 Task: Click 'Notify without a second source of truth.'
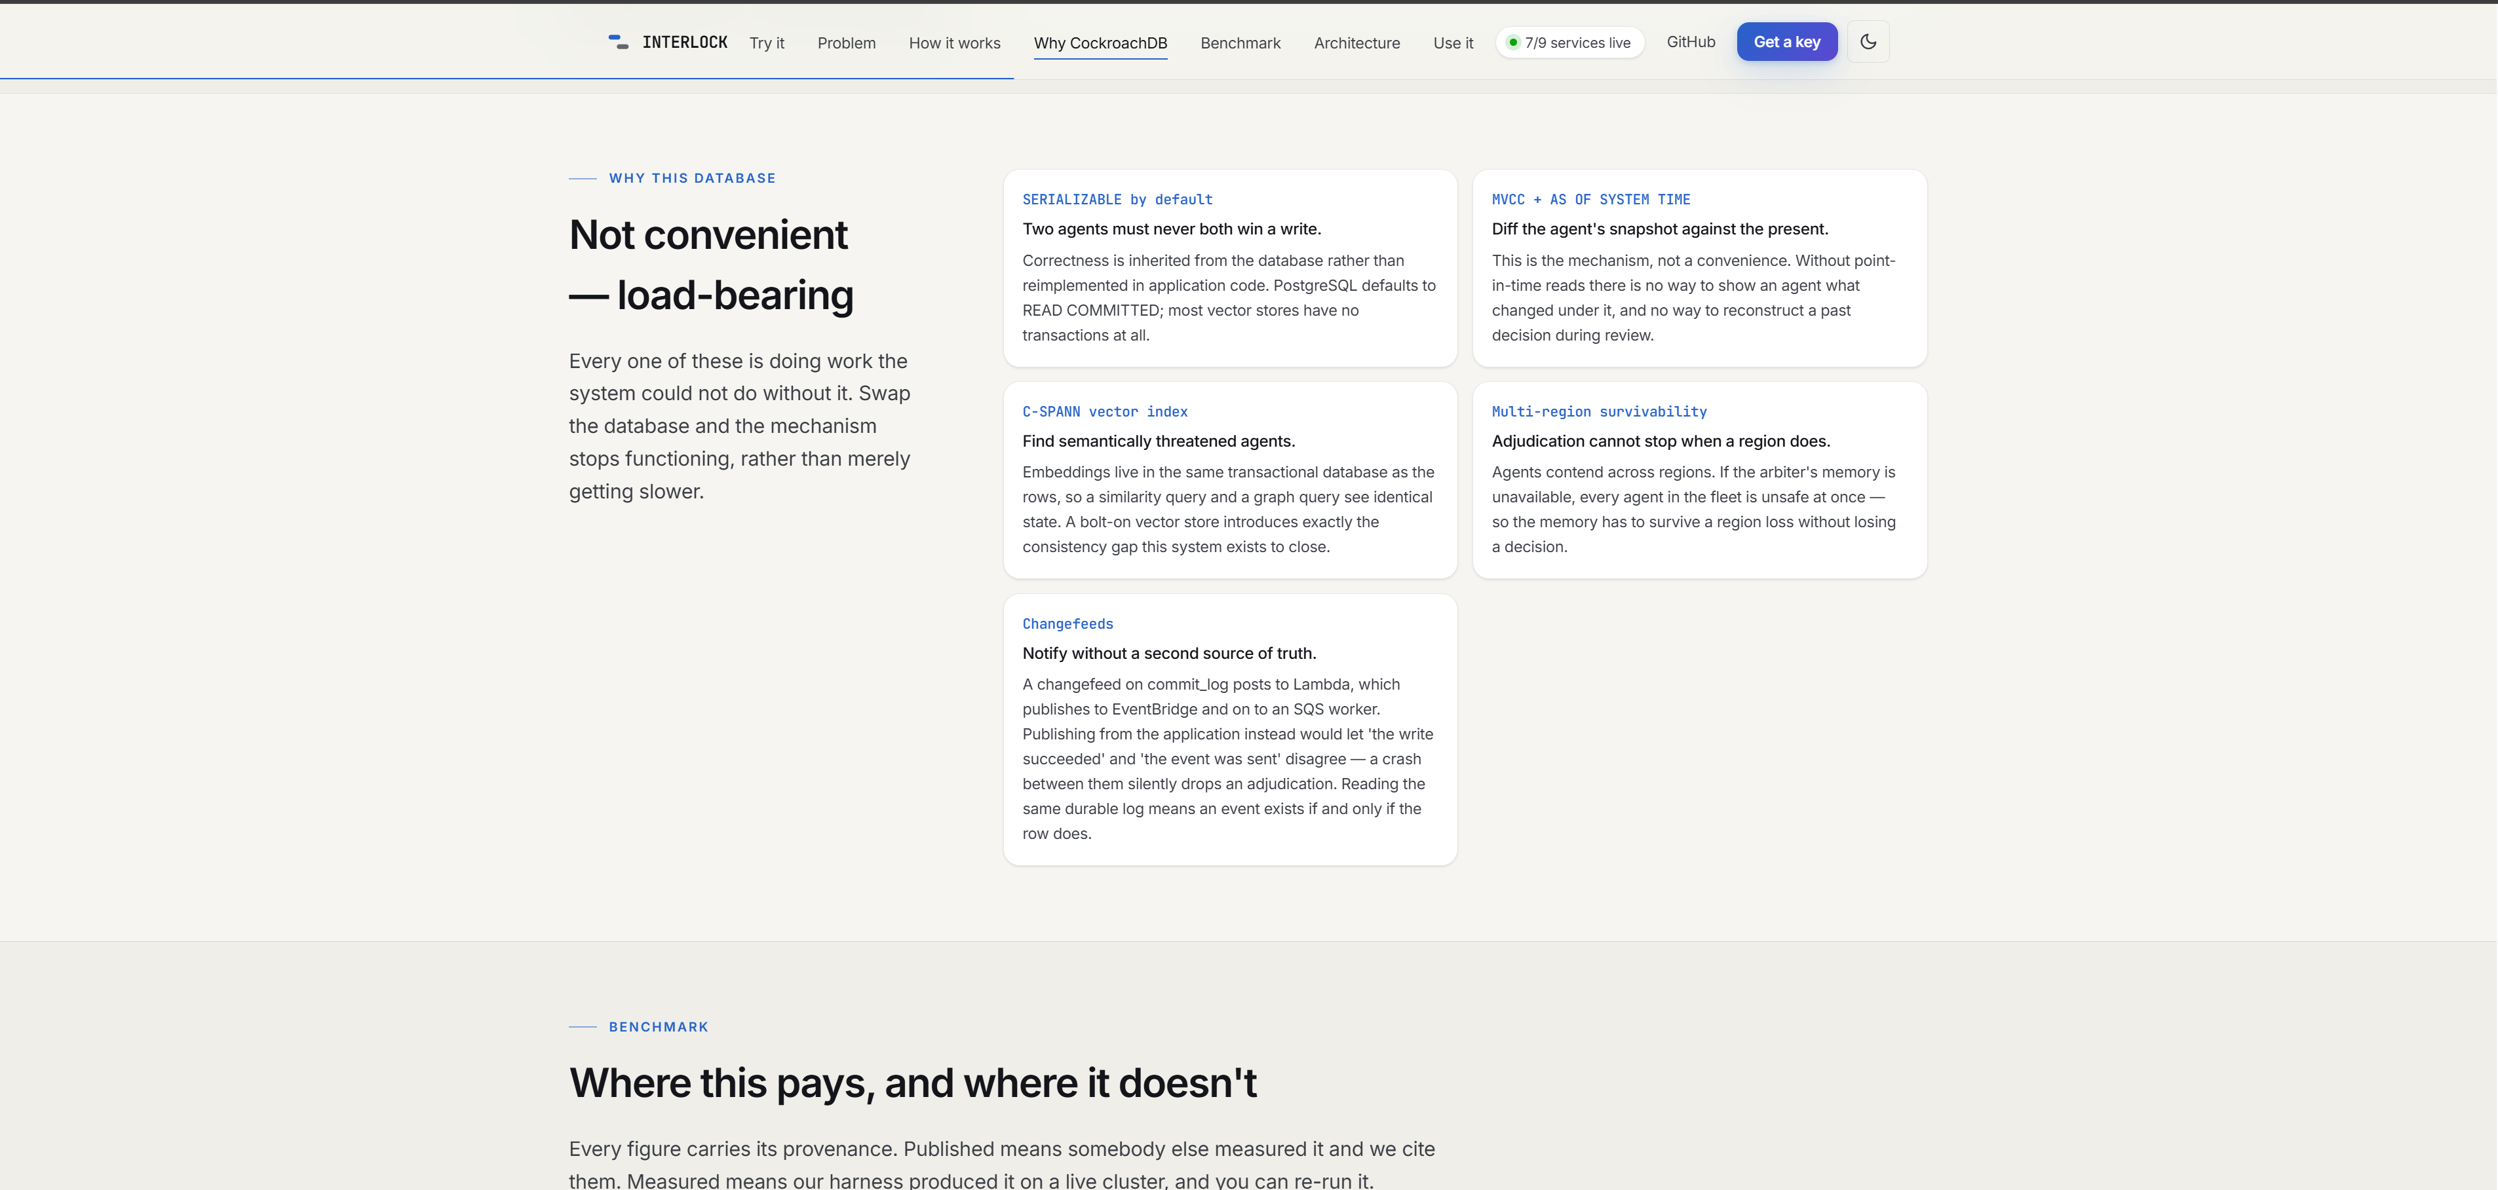coord(1168,653)
